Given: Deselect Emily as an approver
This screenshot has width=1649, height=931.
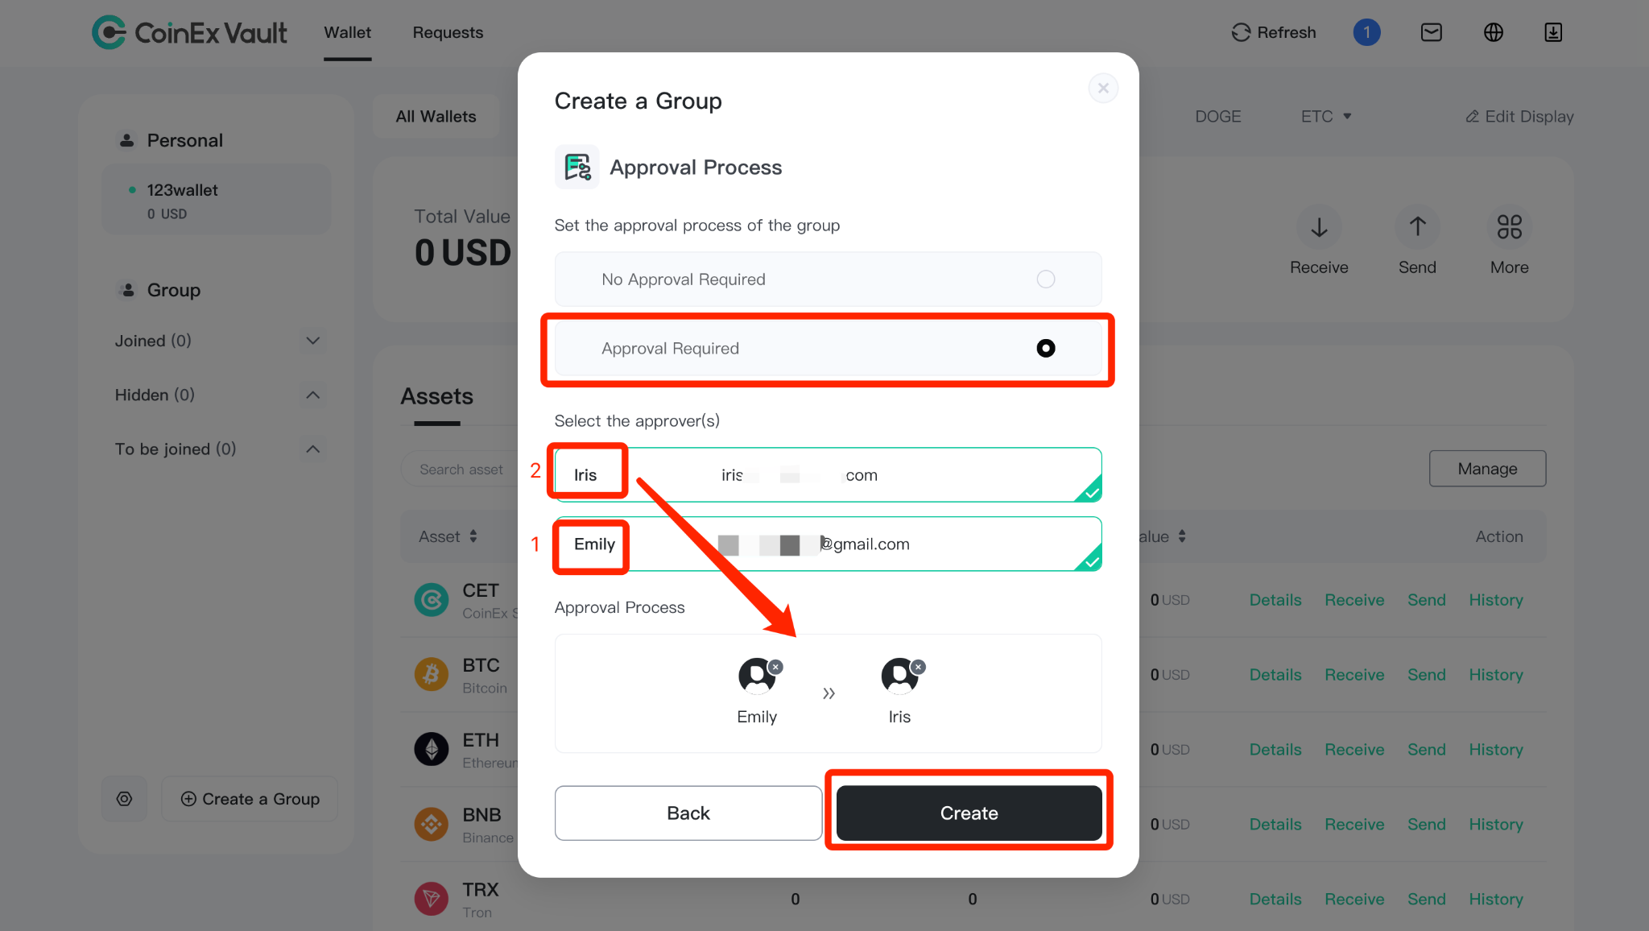Looking at the screenshot, I should pyautogui.click(x=828, y=544).
